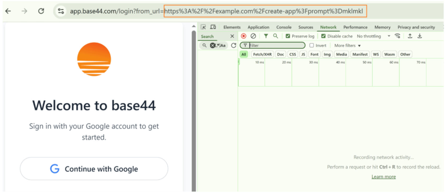The image size is (448, 195).
Task: Click the browser reload page icon
Action: [41, 11]
